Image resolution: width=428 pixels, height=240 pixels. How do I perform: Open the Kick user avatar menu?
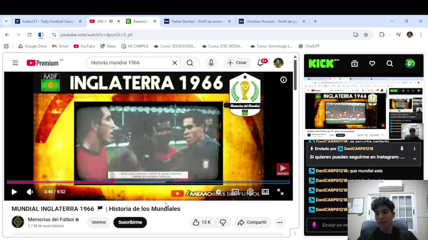point(410,63)
